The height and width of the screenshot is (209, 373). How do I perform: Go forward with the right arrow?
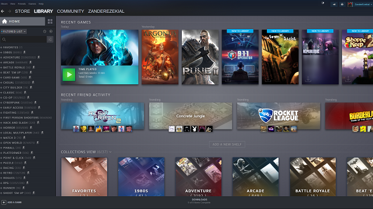(9, 11)
